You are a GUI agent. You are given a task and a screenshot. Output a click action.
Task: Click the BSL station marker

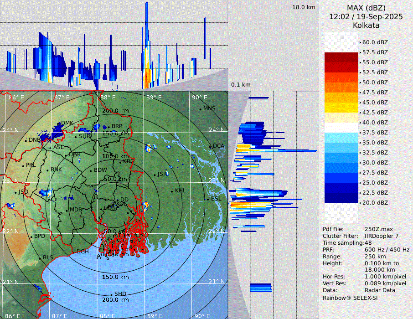point(208,199)
